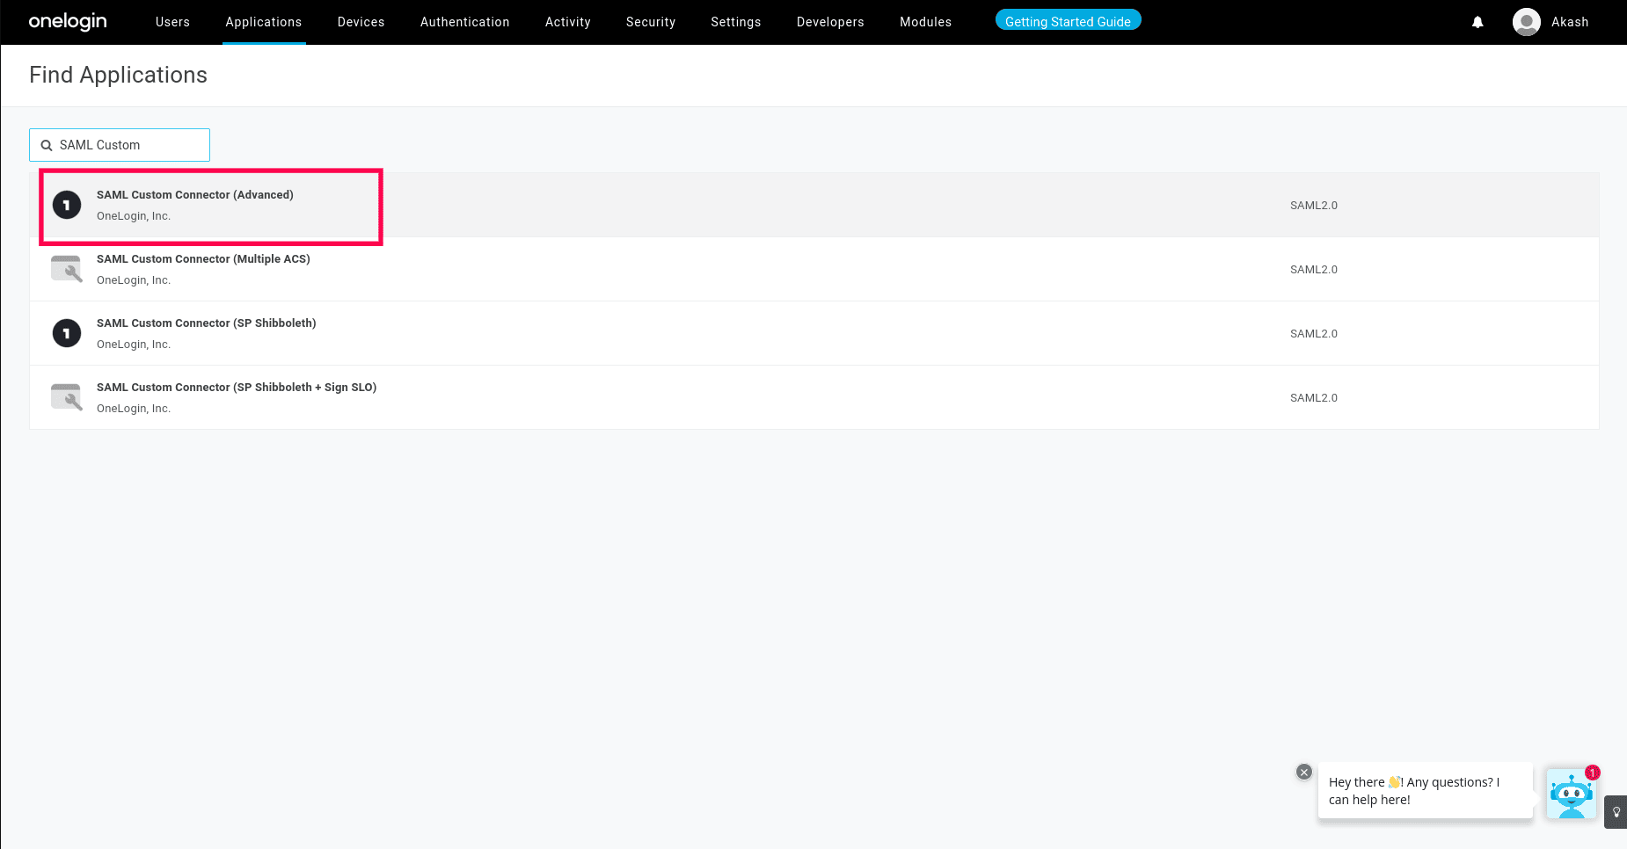Click the search magnifier icon
Viewport: 1627px width, 849px height.
tap(47, 145)
